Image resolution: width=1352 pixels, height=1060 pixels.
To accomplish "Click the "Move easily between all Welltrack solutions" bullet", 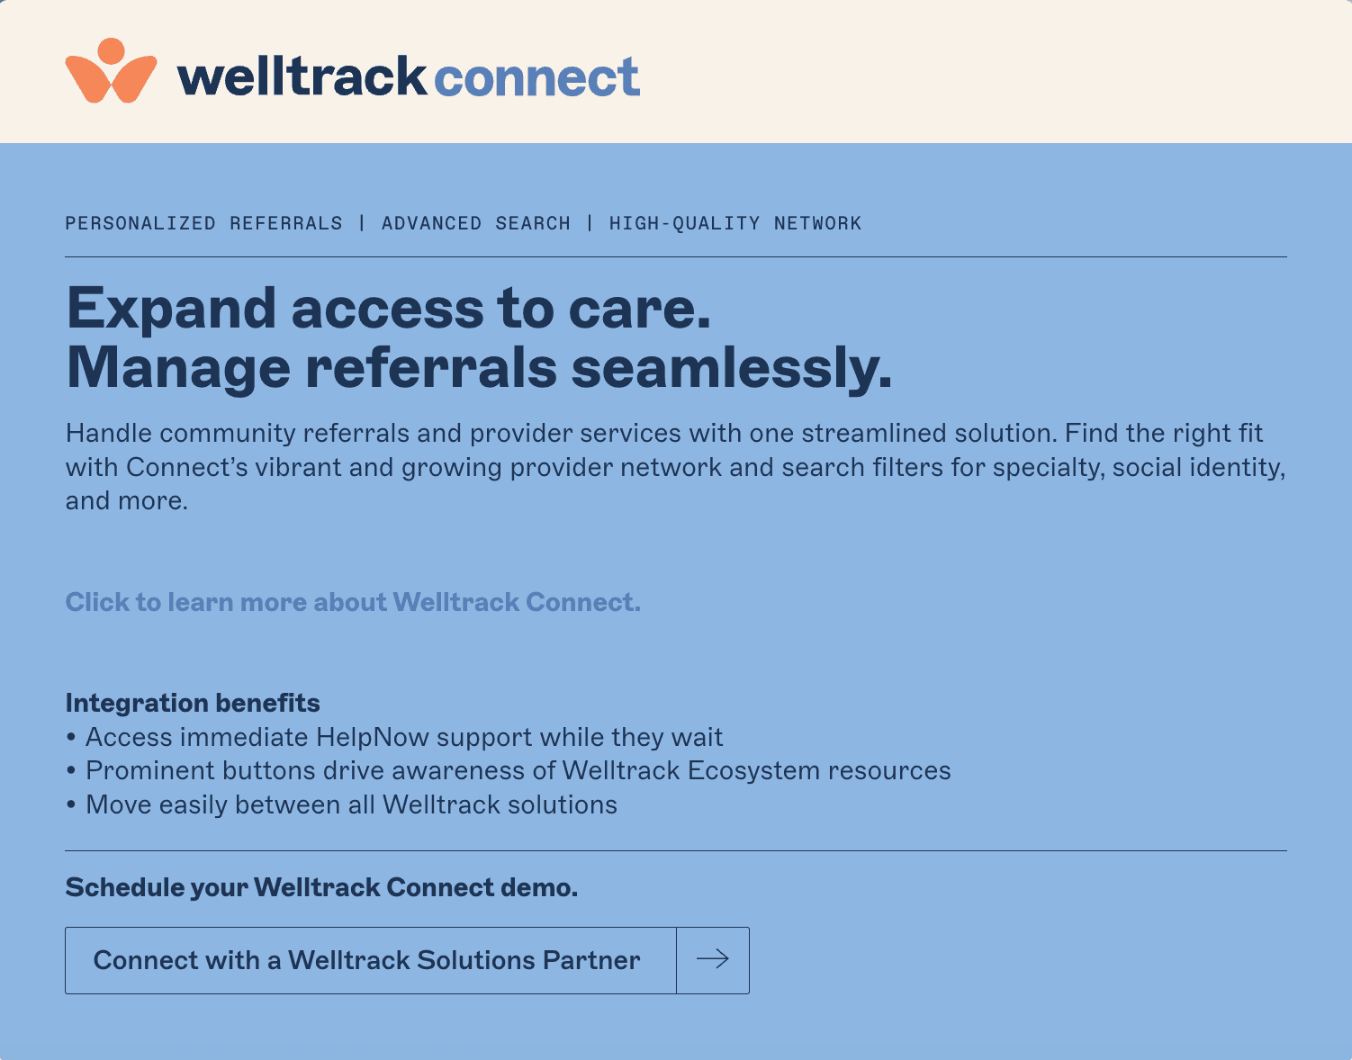I will tap(351, 804).
